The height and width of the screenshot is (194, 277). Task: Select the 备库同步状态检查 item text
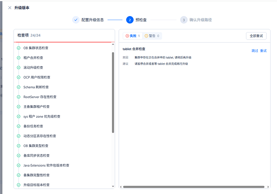(37, 155)
